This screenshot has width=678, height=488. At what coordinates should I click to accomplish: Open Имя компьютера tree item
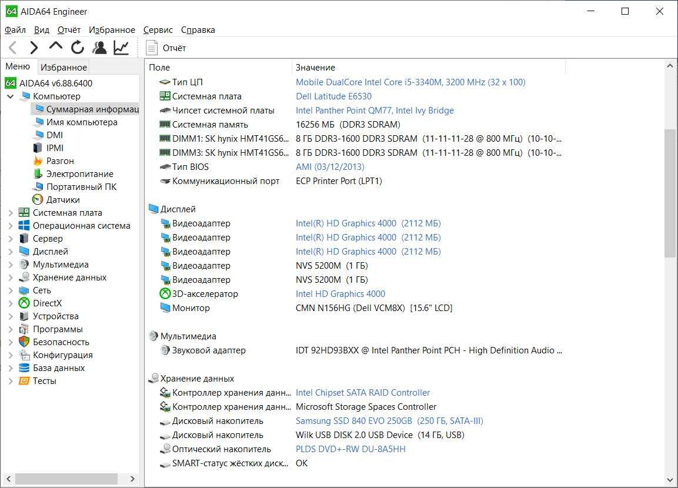(81, 122)
